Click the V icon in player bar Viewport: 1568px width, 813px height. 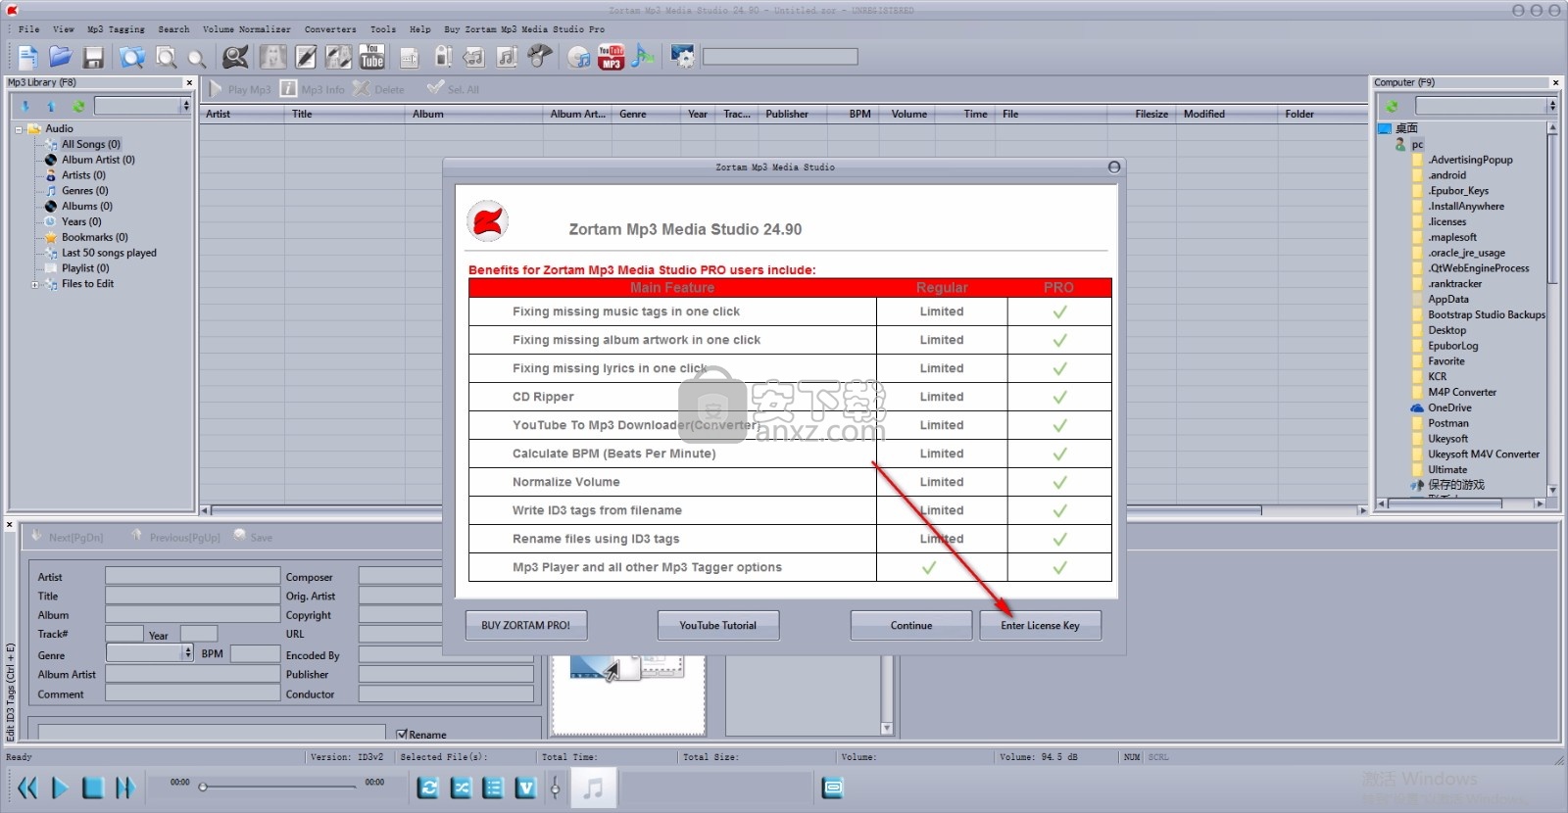coord(526,788)
